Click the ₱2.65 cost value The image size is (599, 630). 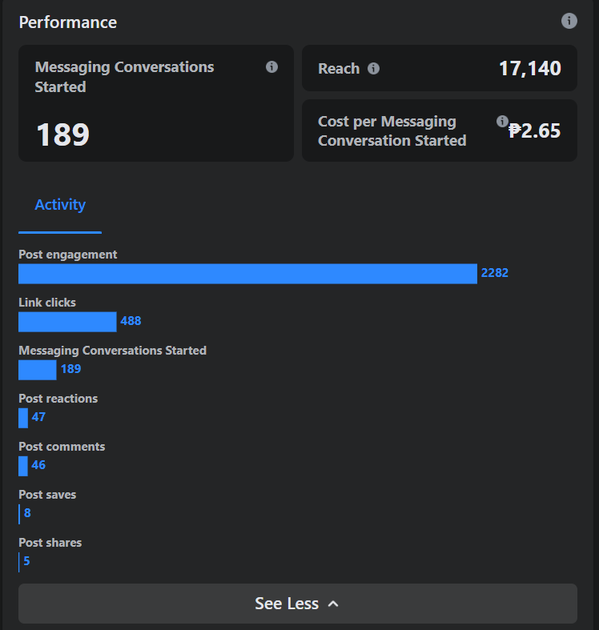click(x=535, y=130)
